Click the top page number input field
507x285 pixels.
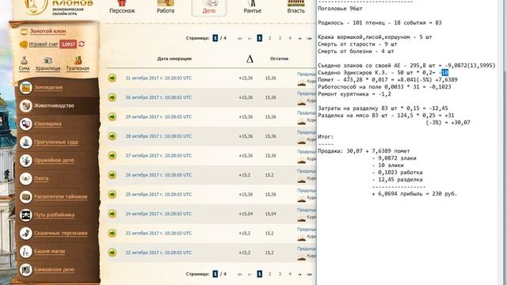tap(215, 38)
